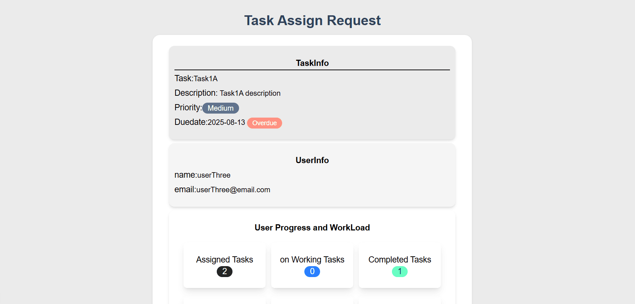Screen dimensions: 635x304
Task: Click the UserInfo section heading
Action: [x=312, y=160]
